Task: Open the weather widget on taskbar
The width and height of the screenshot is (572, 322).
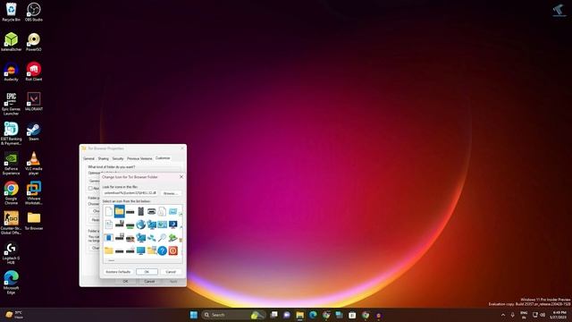Action: [x=14, y=315]
